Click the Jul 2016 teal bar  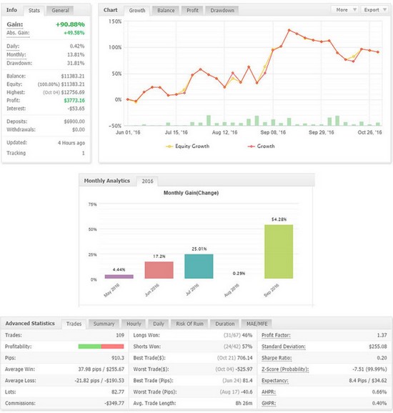pyautogui.click(x=199, y=267)
